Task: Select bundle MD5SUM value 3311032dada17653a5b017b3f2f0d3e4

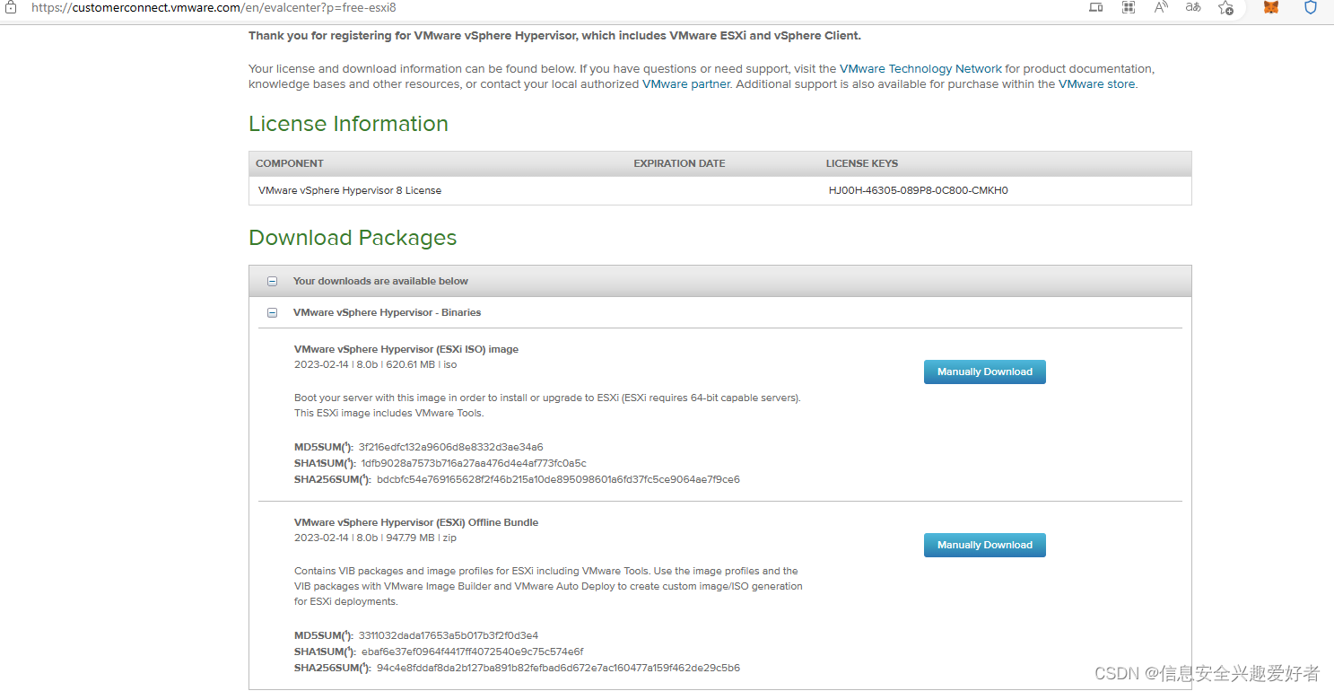Action: [448, 635]
